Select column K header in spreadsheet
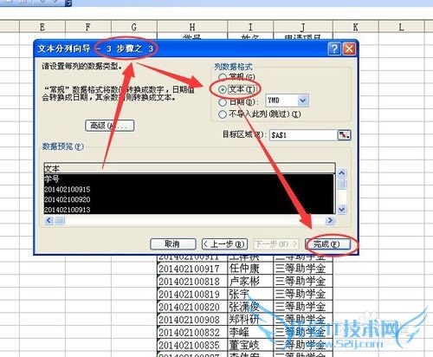The image size is (433, 357). (356, 27)
